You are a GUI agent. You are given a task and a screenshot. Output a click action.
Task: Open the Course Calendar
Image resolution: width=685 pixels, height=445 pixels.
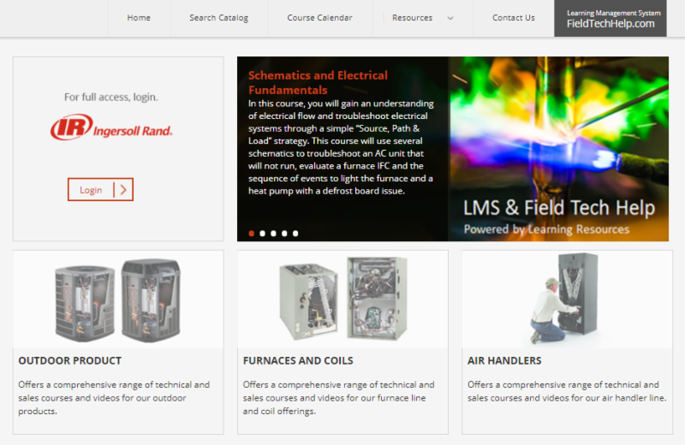click(x=319, y=18)
